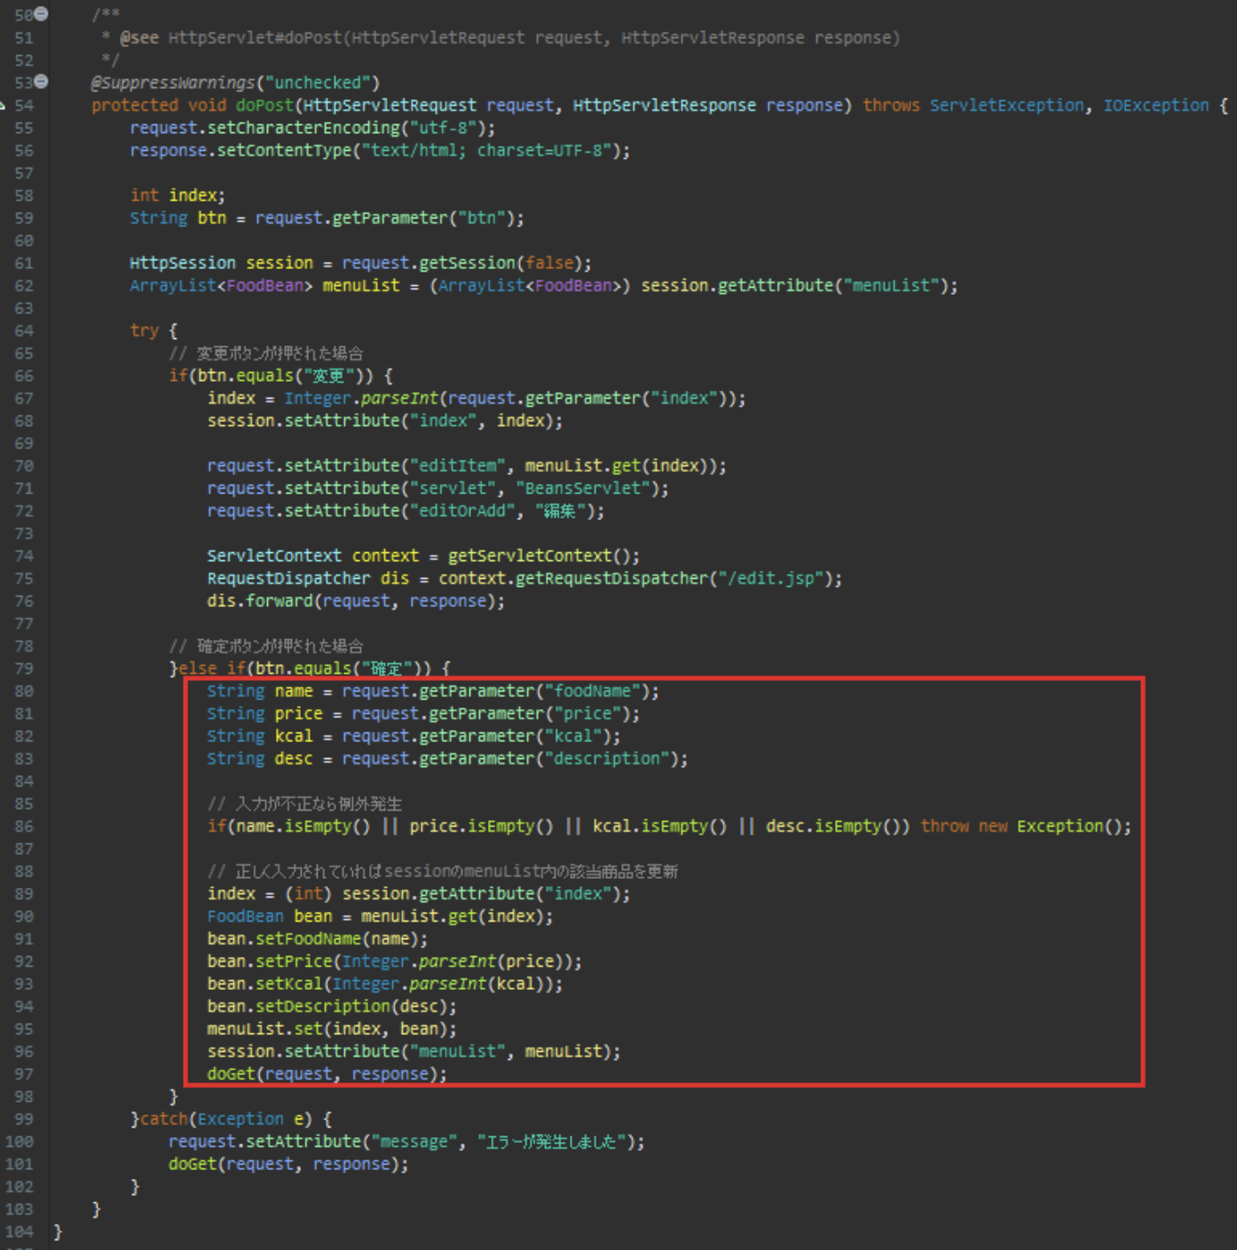Click doGet call on line 97
This screenshot has height=1250, width=1237.
[x=327, y=1075]
